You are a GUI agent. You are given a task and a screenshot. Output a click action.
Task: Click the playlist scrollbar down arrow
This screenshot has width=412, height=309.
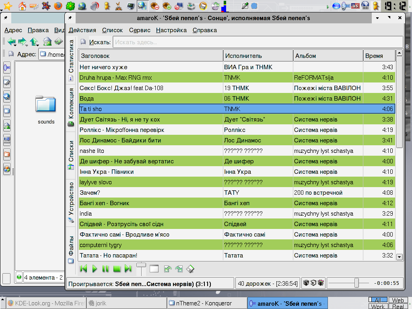(x=400, y=257)
